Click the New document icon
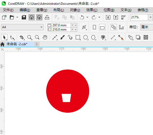This screenshot has height=135, width=153. [4, 17]
